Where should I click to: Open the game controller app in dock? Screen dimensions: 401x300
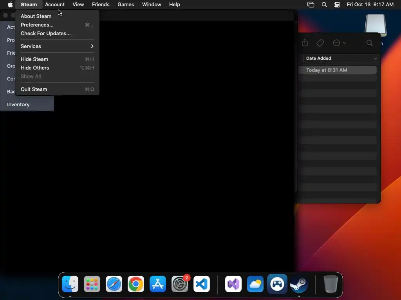(277, 284)
